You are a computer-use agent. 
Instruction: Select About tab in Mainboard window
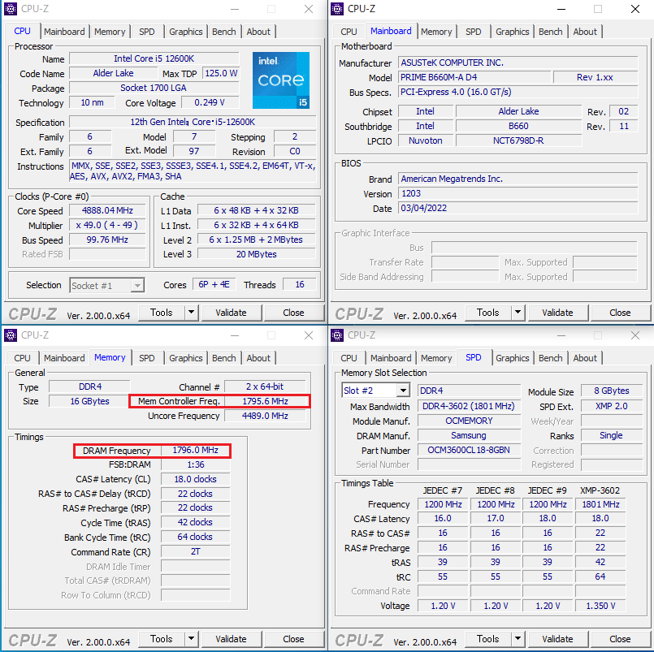click(585, 32)
